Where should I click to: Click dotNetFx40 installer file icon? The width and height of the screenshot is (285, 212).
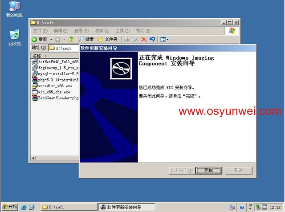coord(35,62)
